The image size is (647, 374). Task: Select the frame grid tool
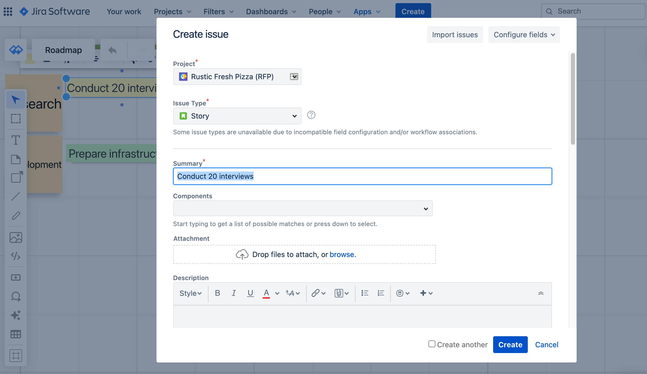click(16, 356)
